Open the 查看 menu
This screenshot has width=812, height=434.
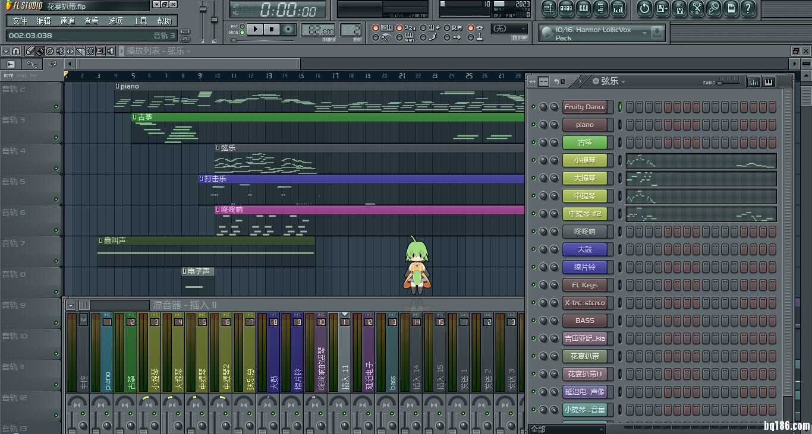click(92, 21)
